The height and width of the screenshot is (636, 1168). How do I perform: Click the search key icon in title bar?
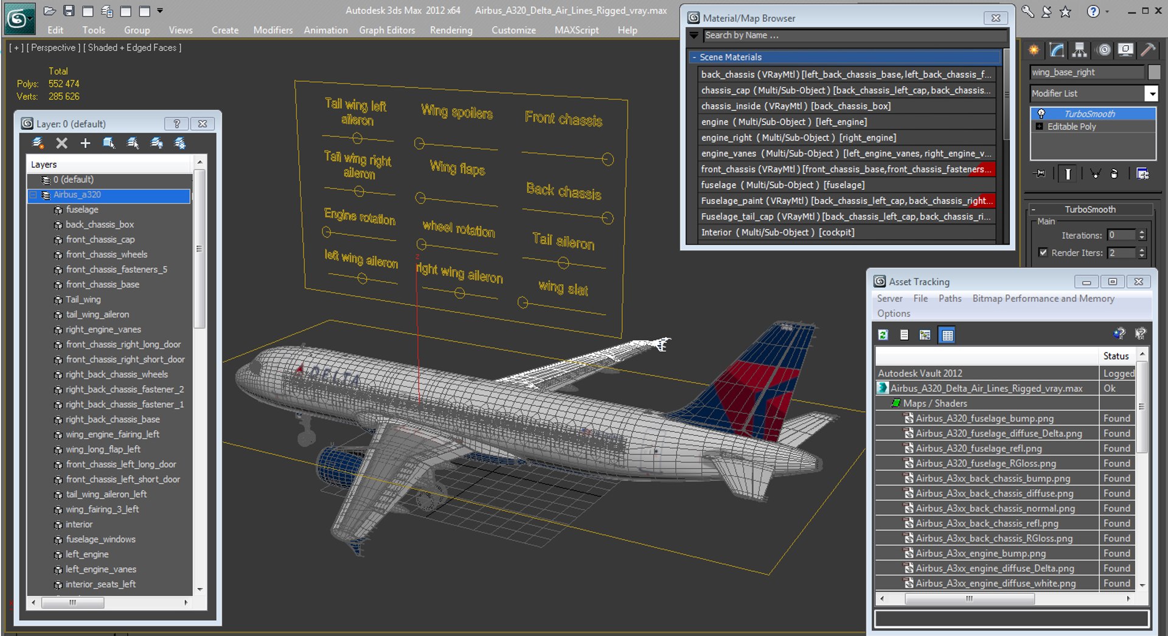click(x=1028, y=11)
